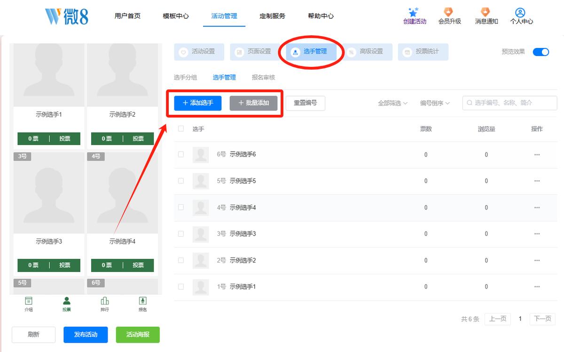This screenshot has width=564, height=352.
Task: Click the 重置编号 button
Action: pos(305,103)
